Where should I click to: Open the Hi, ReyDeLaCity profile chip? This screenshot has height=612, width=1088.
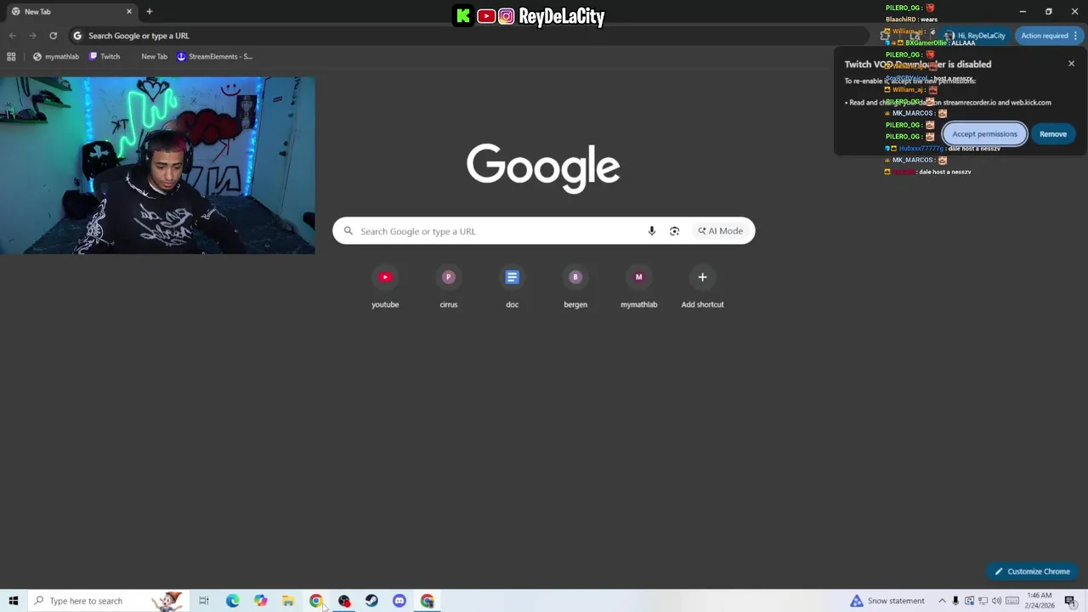coord(975,36)
